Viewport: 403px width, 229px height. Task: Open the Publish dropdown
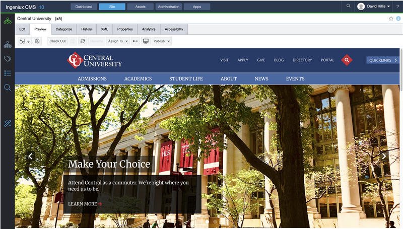point(162,41)
